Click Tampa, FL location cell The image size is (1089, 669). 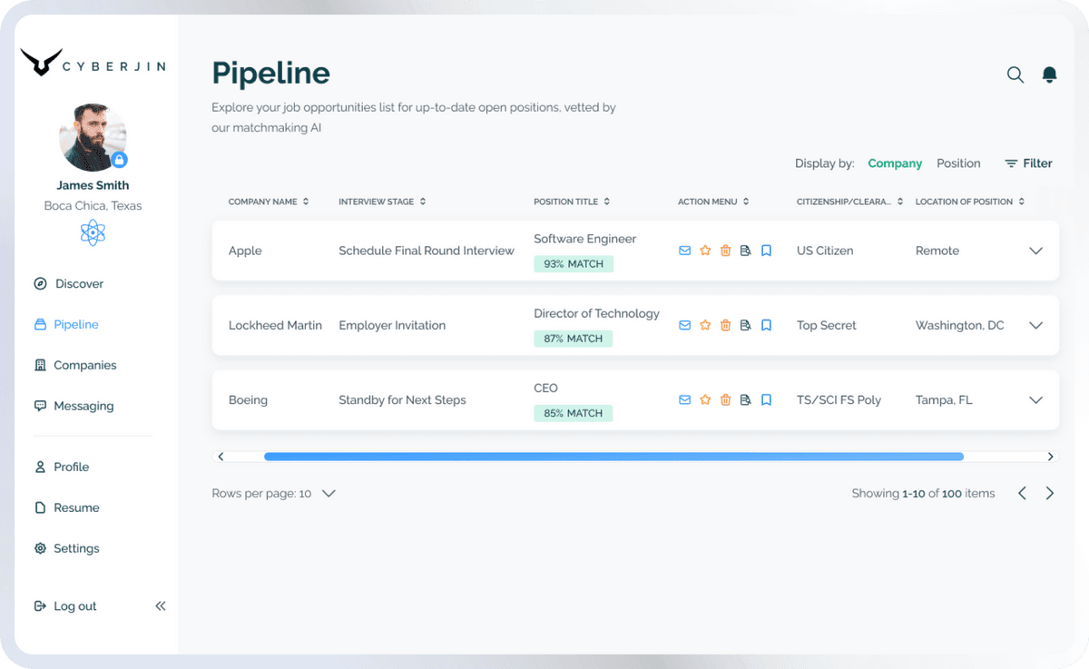point(944,399)
